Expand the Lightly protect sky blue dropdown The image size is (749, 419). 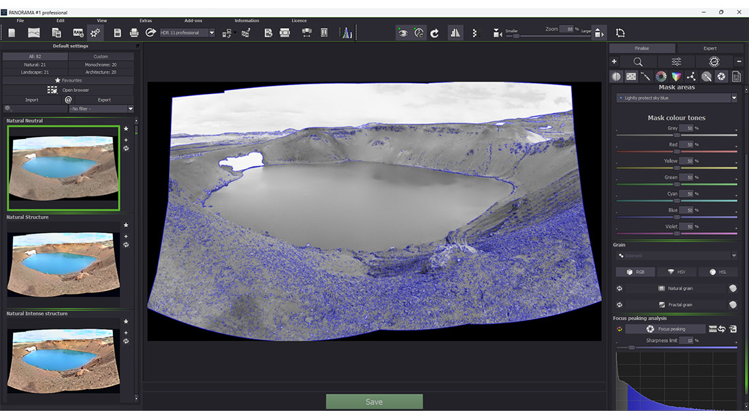click(734, 98)
